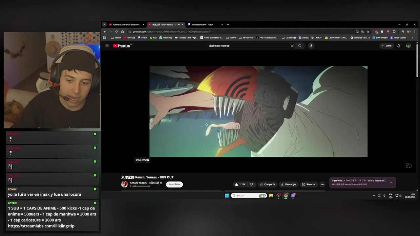Click the Descargar button
Screen dimensions: 420x236
tap(288, 185)
